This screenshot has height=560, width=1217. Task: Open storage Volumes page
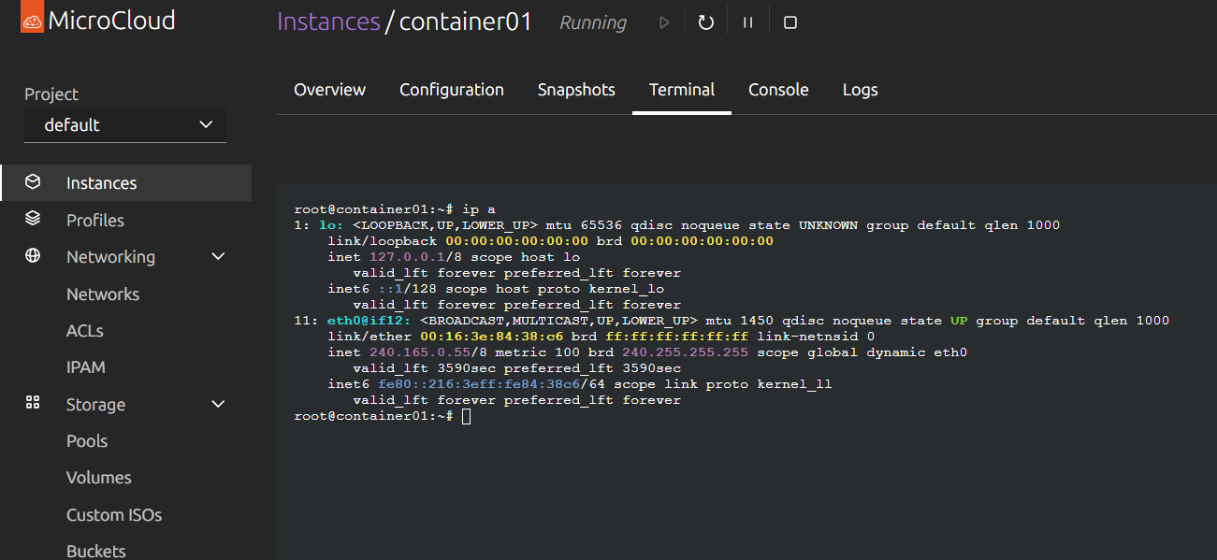point(99,478)
